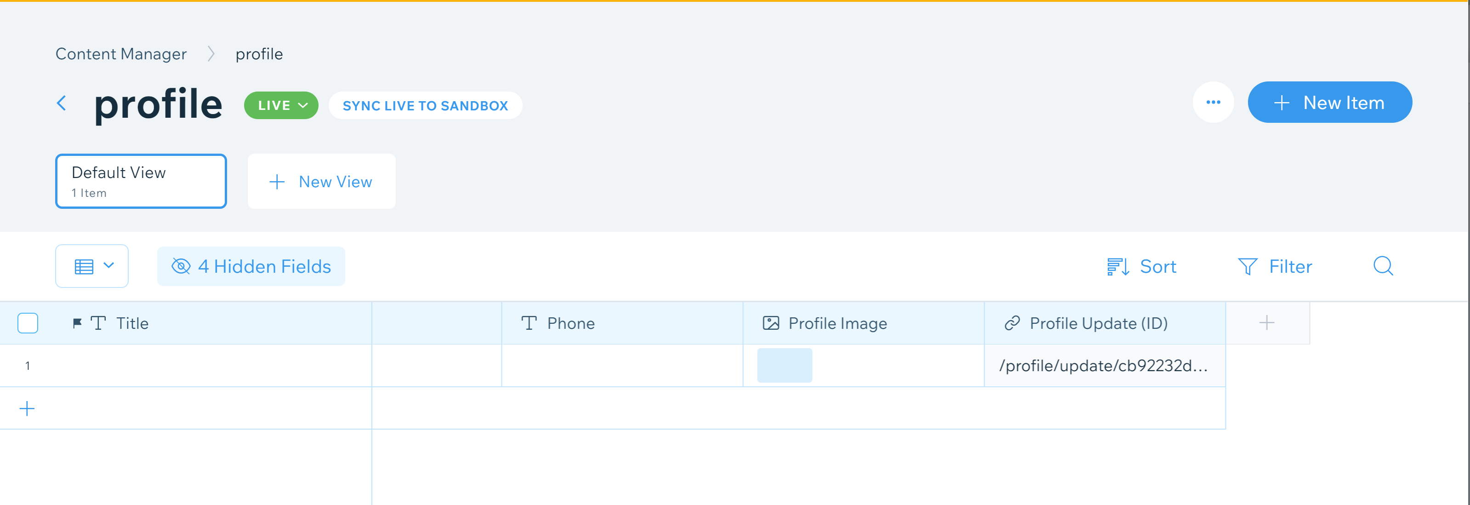
Task: Click the link icon in Profile Update header
Action: [1012, 324]
